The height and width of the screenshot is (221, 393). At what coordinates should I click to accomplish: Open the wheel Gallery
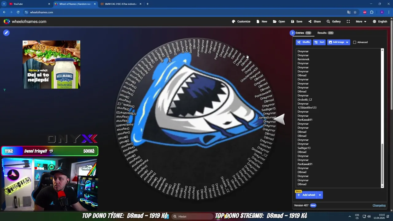[333, 21]
